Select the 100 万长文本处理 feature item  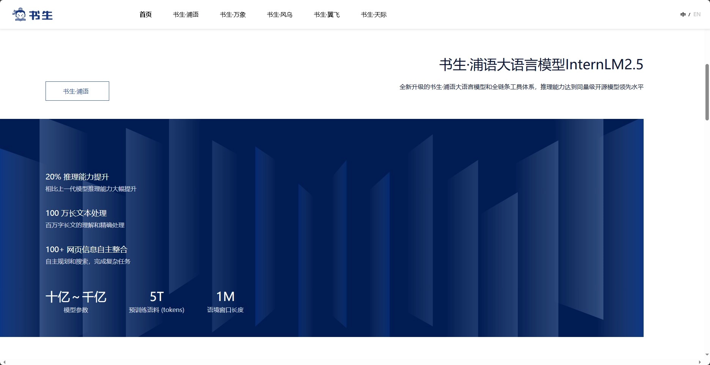[76, 213]
